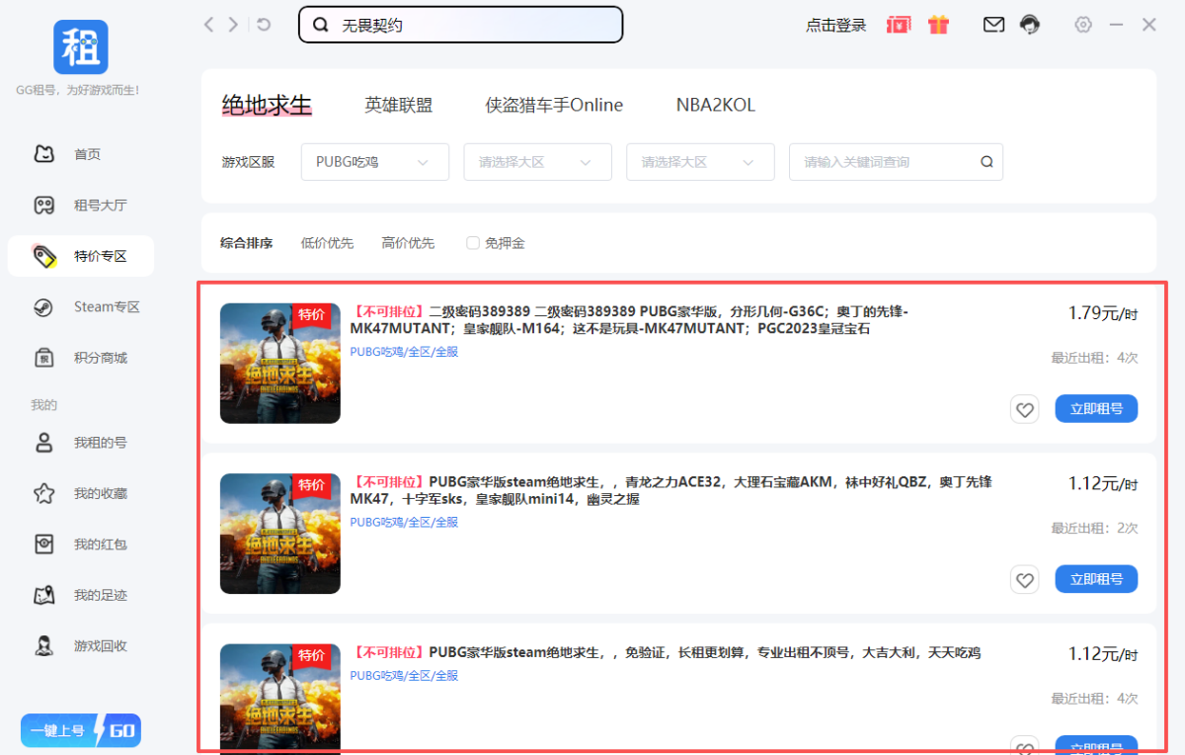This screenshot has width=1185, height=755.
Task: Open the gift box icon
Action: 938,25
